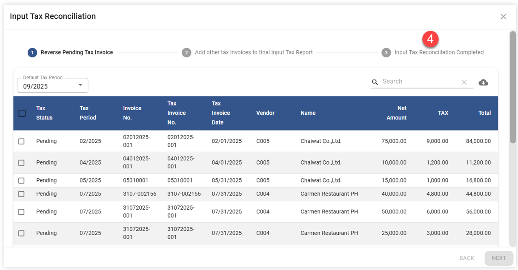This screenshot has width=518, height=270.
Task: Focus the Search input field
Action: click(x=419, y=82)
